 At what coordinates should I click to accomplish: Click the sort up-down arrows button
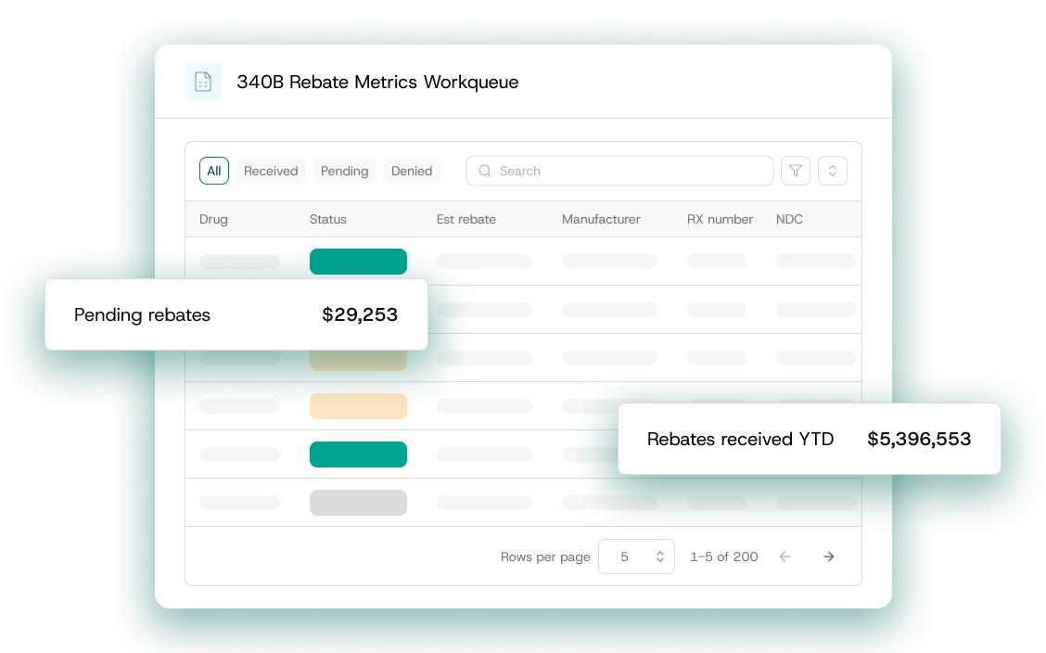[833, 171]
